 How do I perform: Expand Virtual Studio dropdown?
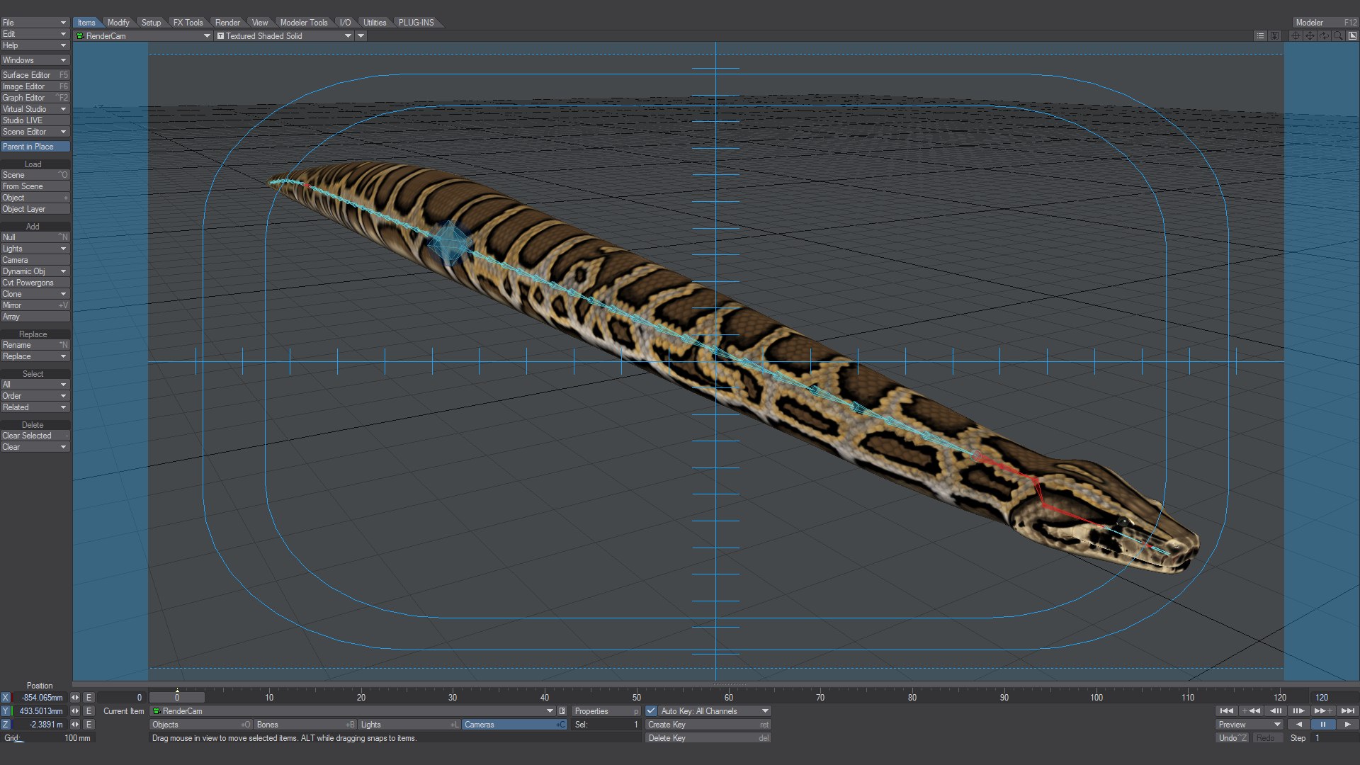pos(35,109)
